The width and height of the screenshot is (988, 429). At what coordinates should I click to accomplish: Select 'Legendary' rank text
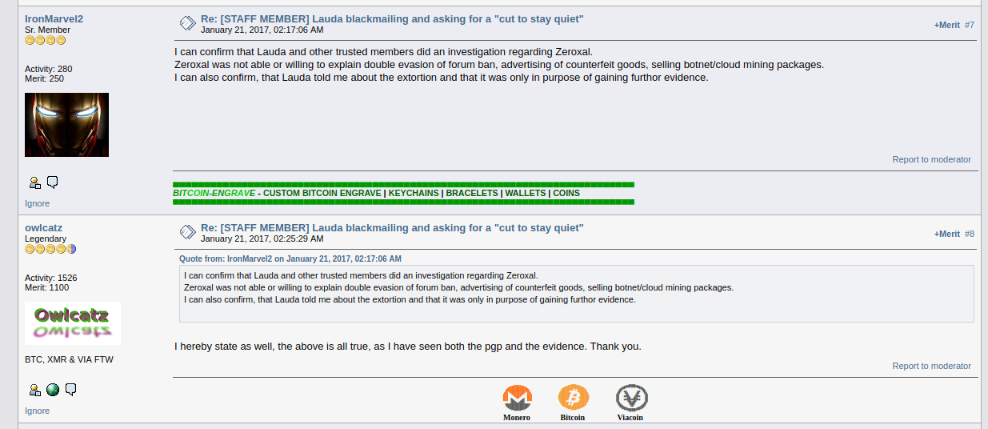click(x=46, y=239)
